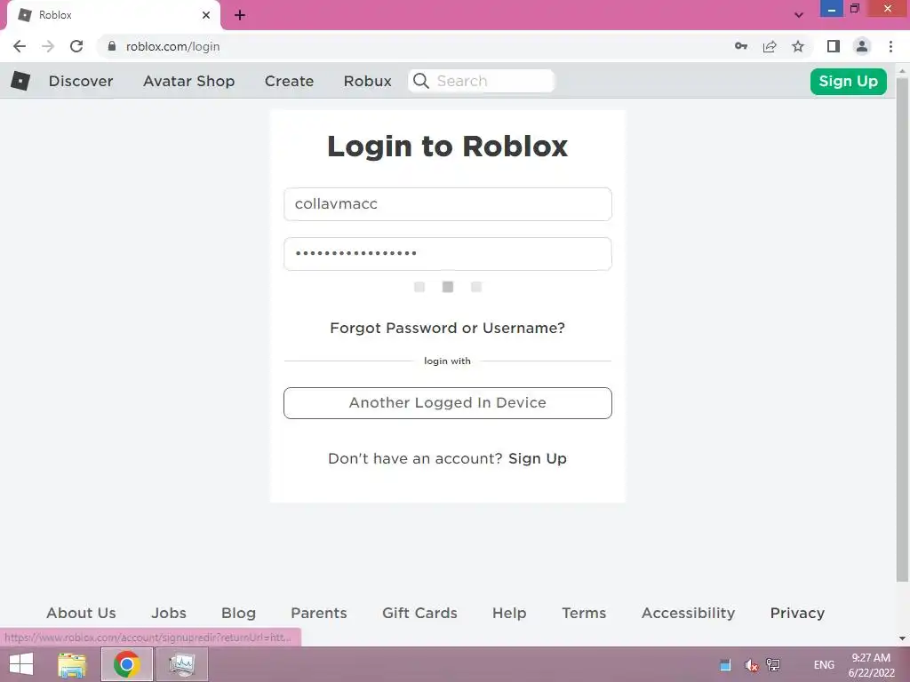
Task: Open the Windows Start button
Action: click(21, 664)
